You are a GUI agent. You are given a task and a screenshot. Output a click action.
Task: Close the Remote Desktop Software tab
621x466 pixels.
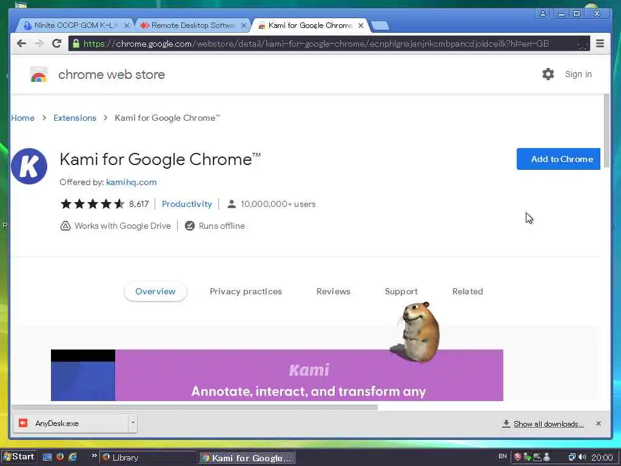pos(244,25)
